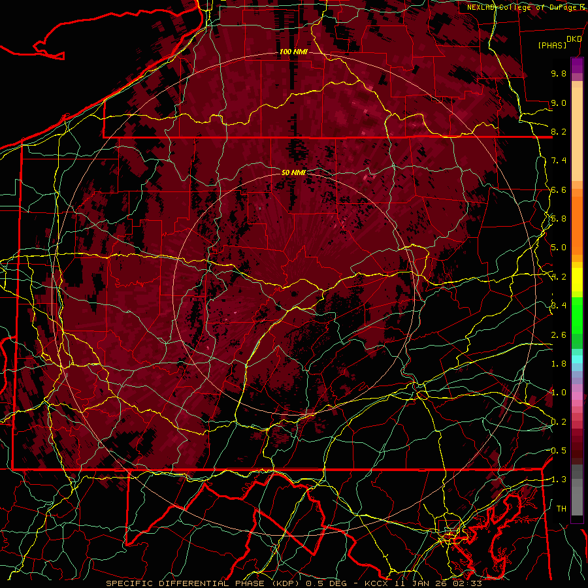588x588 pixels.
Task: Click the [PHAS] legend label
Action: click(x=552, y=45)
